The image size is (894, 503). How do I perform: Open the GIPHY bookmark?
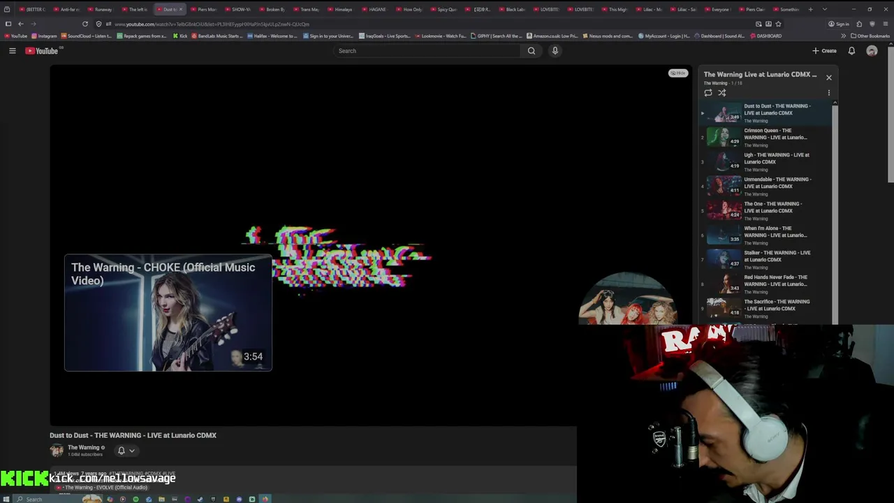point(496,36)
